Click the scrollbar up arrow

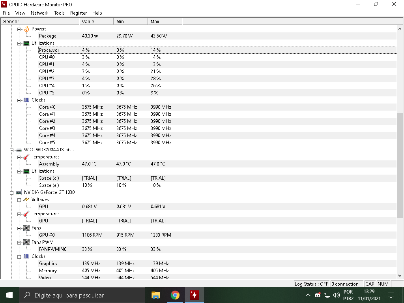[400, 29]
